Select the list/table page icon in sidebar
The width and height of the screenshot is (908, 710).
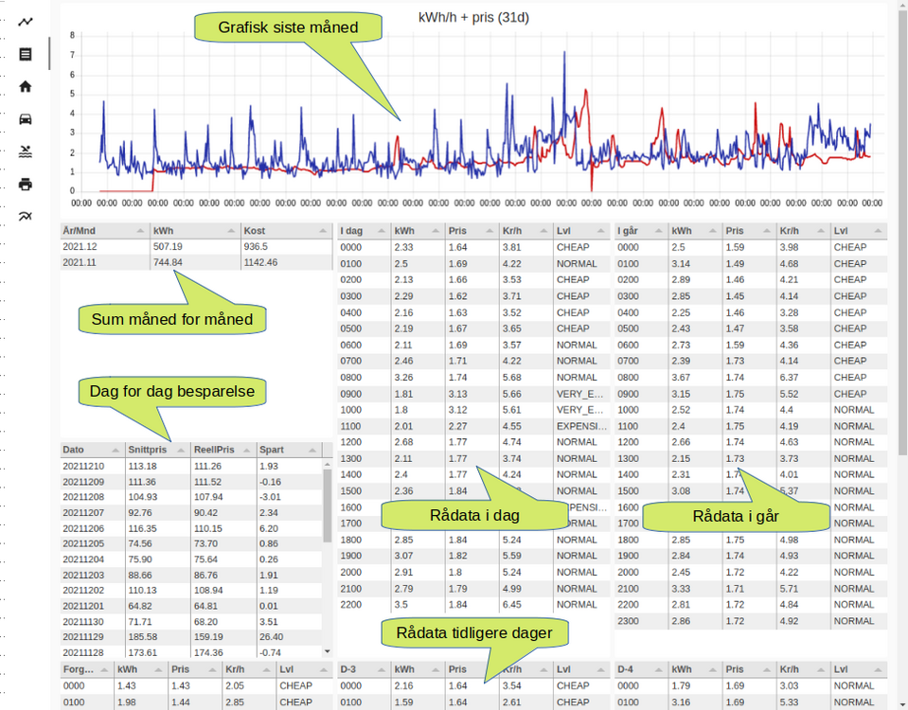(26, 54)
